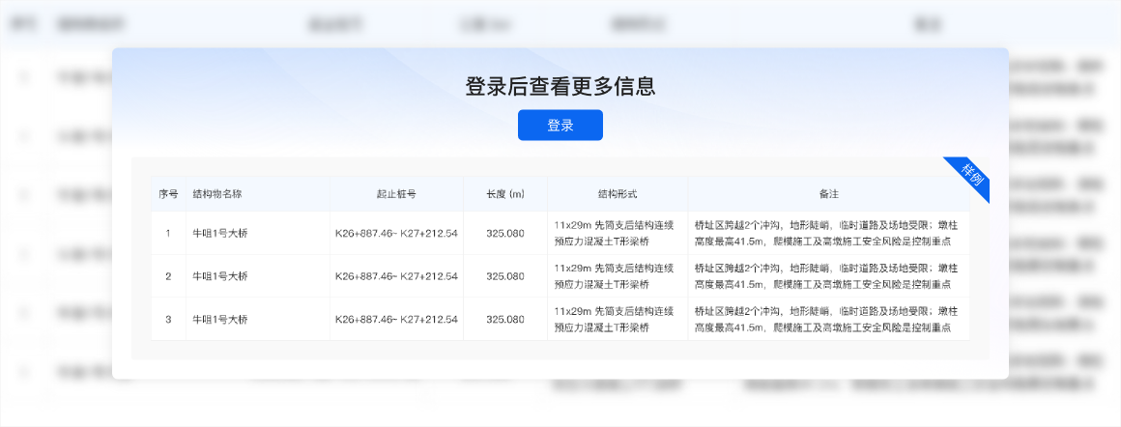
Task: Select 牛咀1号大桥 in row 3
Action: pos(220,319)
